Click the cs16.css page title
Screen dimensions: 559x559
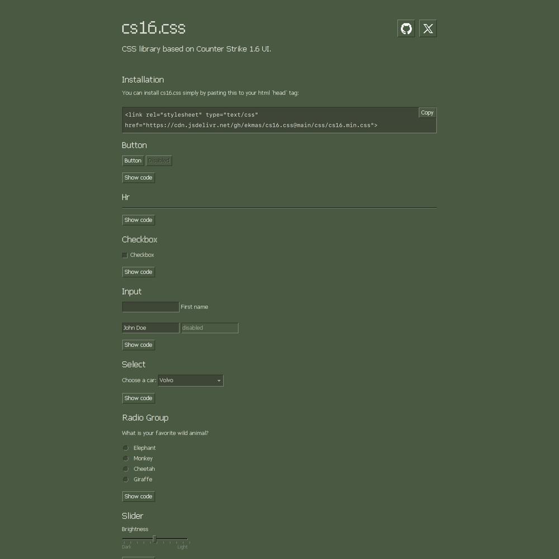pyautogui.click(x=154, y=28)
